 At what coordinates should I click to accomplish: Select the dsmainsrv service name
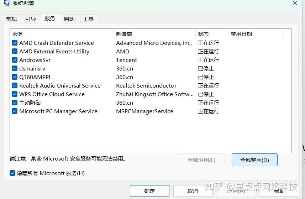(x=32, y=68)
